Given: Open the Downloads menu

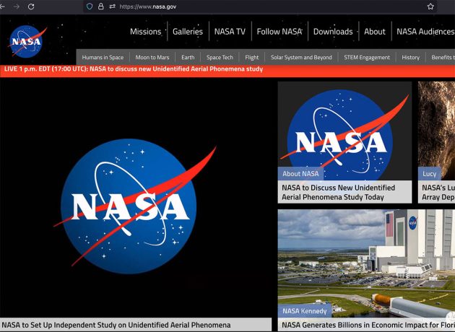Looking at the screenshot, I should pyautogui.click(x=333, y=32).
